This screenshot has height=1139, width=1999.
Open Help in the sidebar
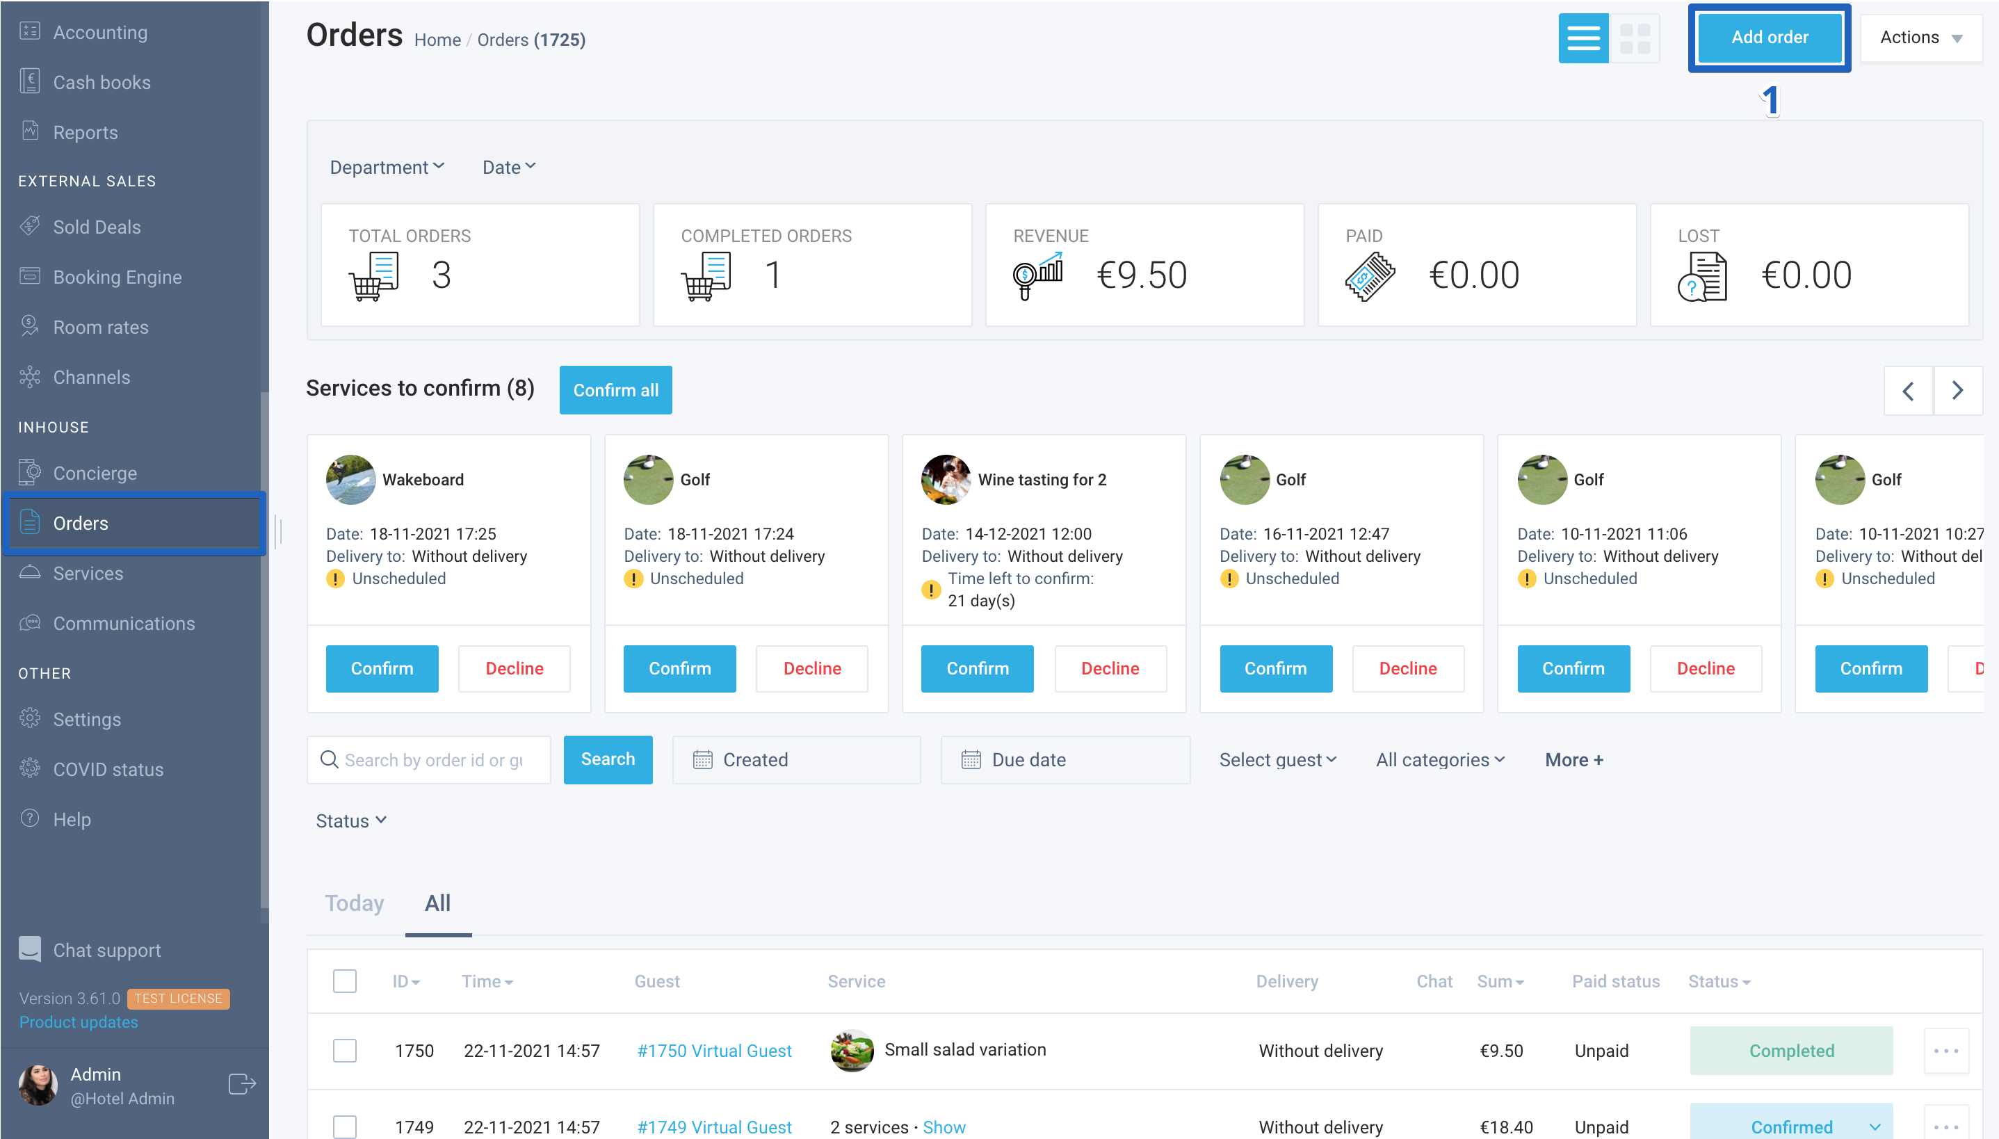[x=71, y=819]
